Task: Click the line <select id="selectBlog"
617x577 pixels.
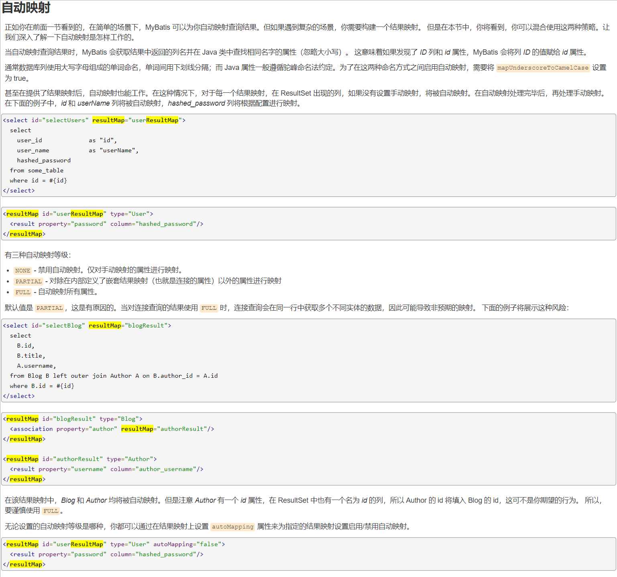Action: point(87,325)
